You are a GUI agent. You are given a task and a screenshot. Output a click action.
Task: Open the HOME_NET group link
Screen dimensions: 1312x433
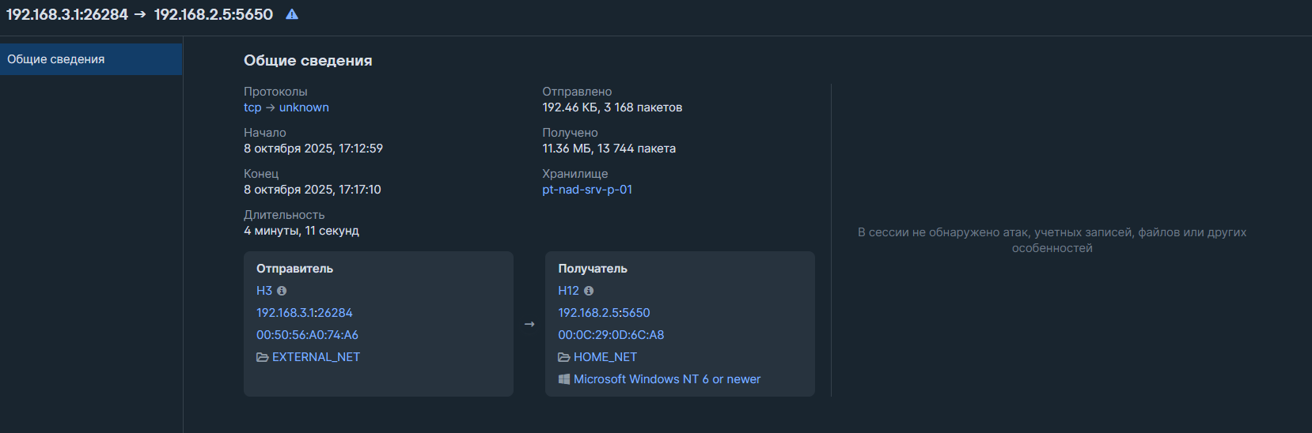click(605, 357)
